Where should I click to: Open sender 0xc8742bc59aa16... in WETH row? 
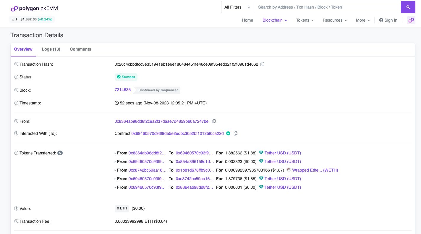pyautogui.click(x=148, y=170)
